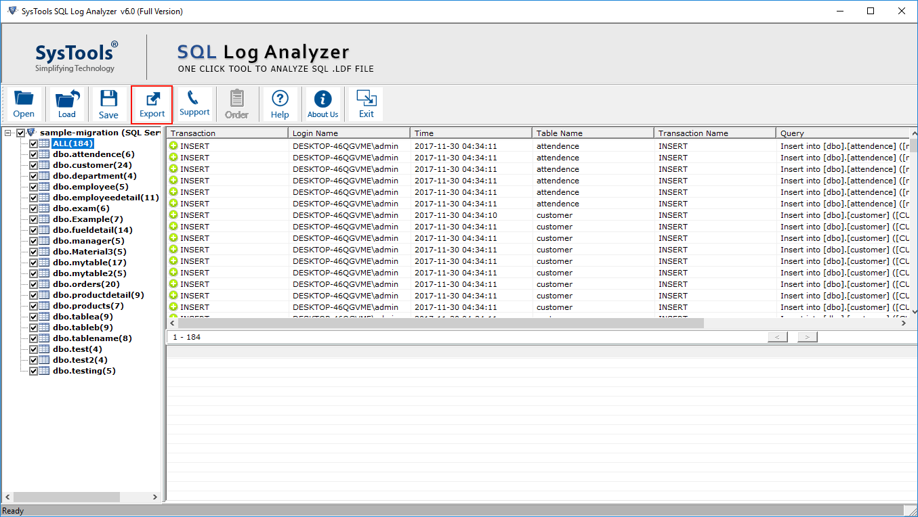Go to next page of results
918x517 pixels.
click(807, 337)
